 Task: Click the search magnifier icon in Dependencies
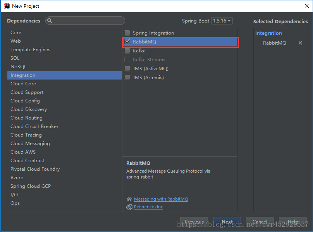point(50,21)
